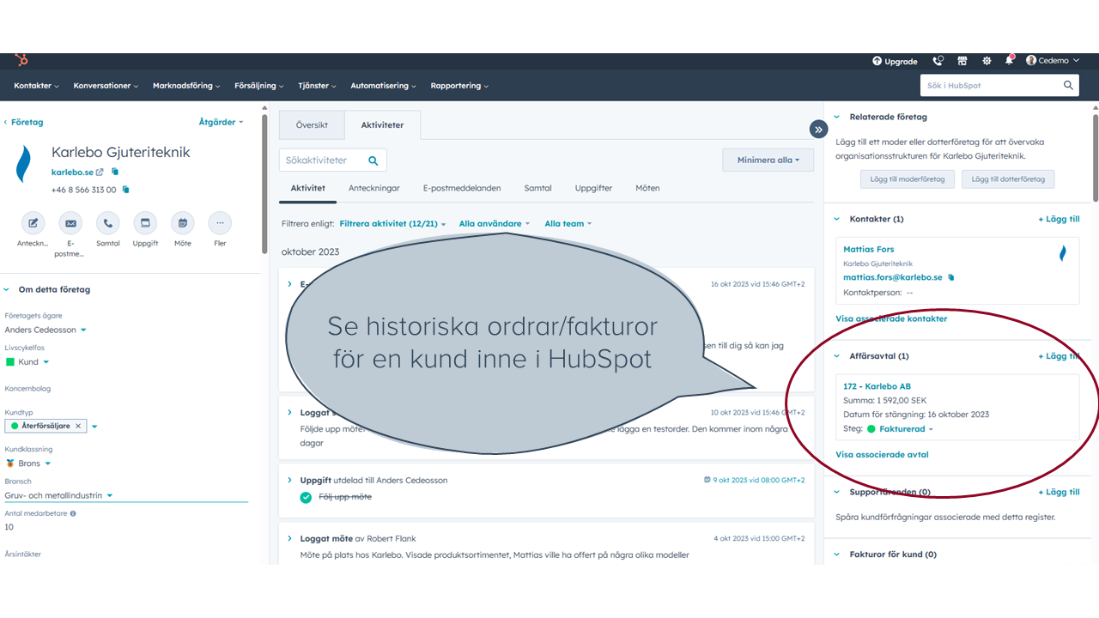Expand the Uppgift utdelad activity card
The height and width of the screenshot is (618, 1099).
(289, 481)
